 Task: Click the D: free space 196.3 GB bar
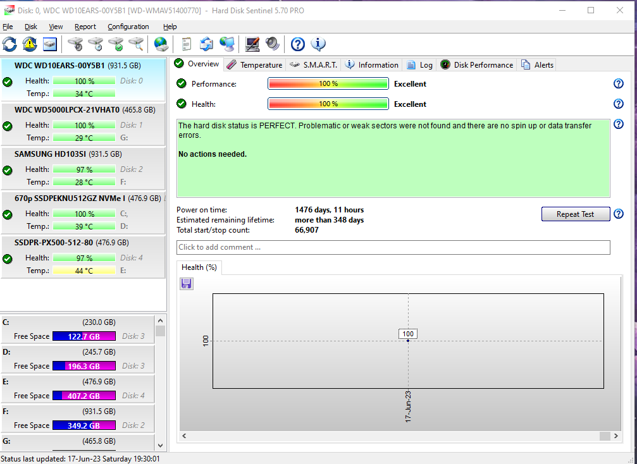tap(83, 366)
